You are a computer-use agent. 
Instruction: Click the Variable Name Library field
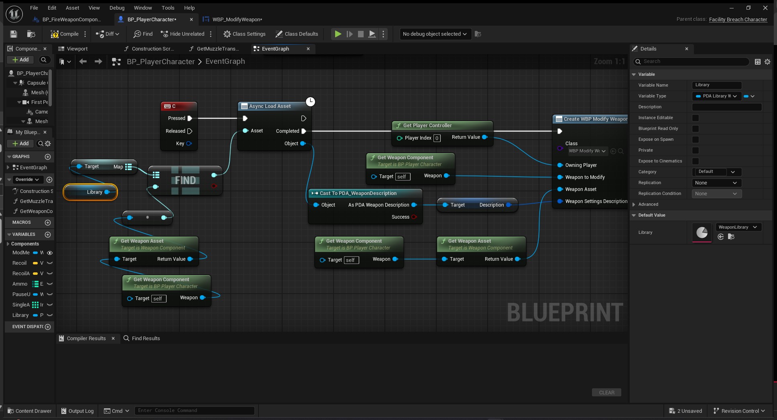pyautogui.click(x=717, y=85)
